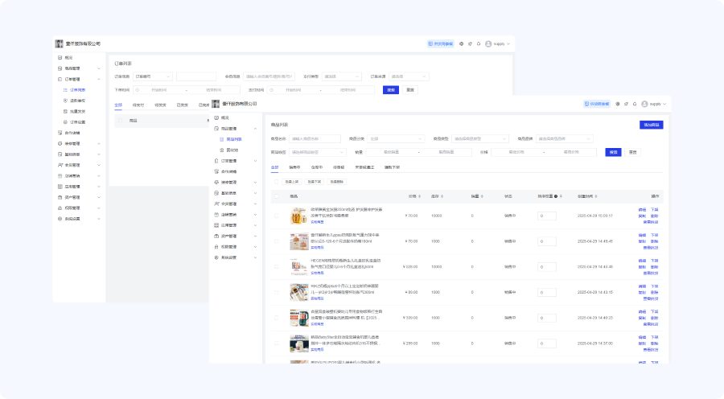Check the first product row checkbox
This screenshot has height=399, width=724.
(x=278, y=216)
